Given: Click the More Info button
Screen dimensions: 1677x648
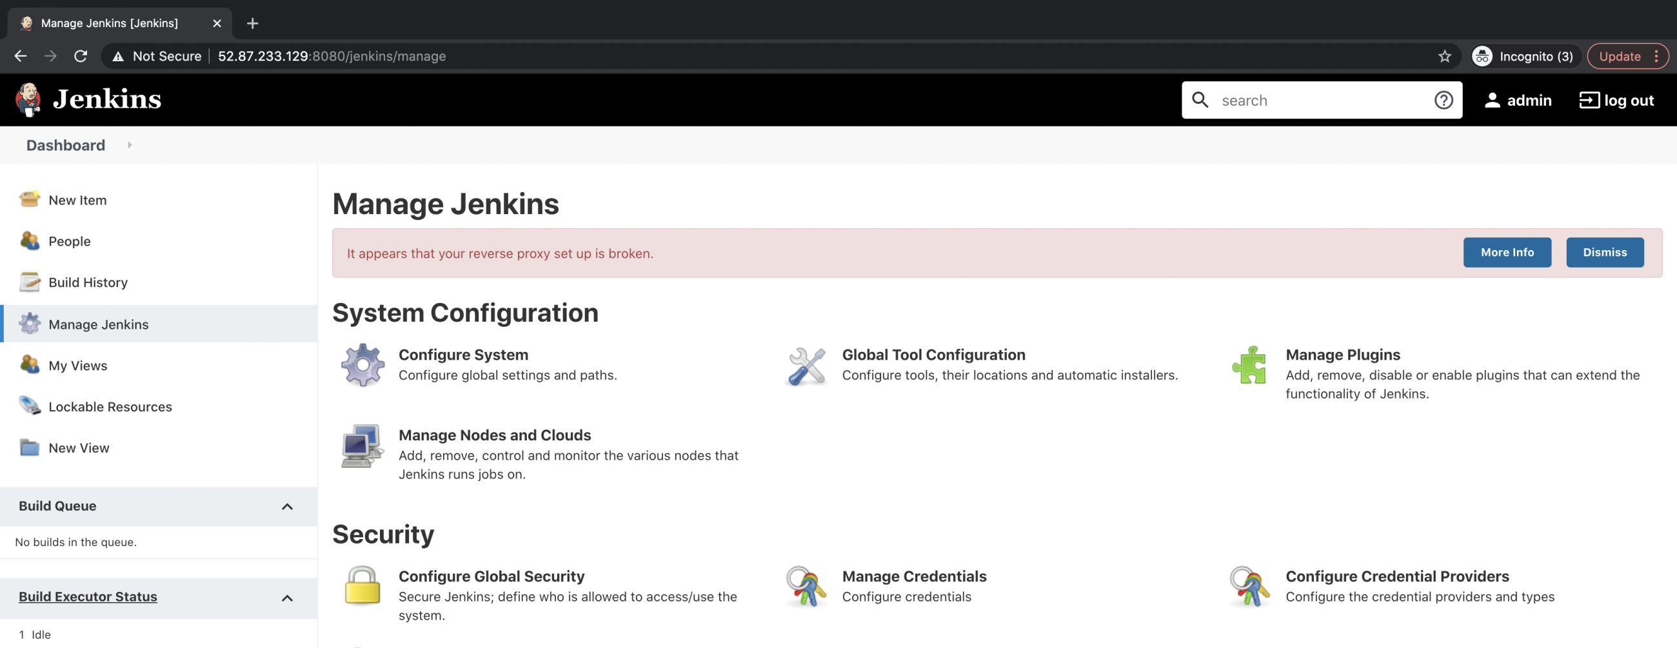Looking at the screenshot, I should click(1507, 251).
